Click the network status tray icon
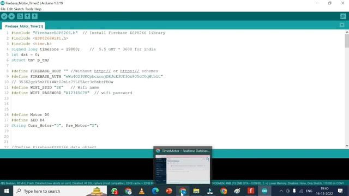 301,191
